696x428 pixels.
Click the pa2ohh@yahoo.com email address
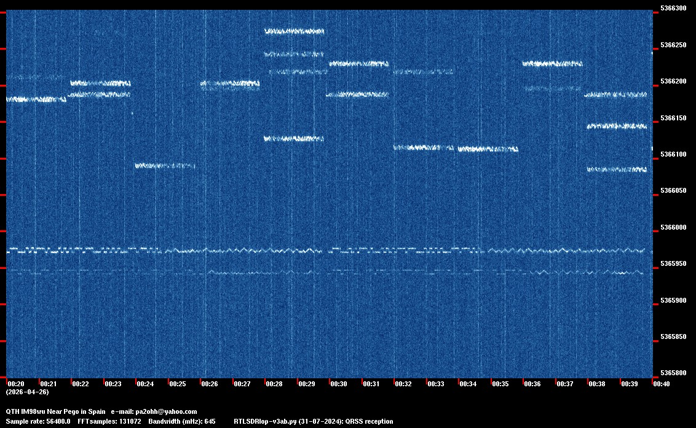166,411
